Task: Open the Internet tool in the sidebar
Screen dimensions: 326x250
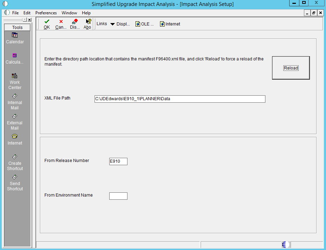Action: click(15, 140)
